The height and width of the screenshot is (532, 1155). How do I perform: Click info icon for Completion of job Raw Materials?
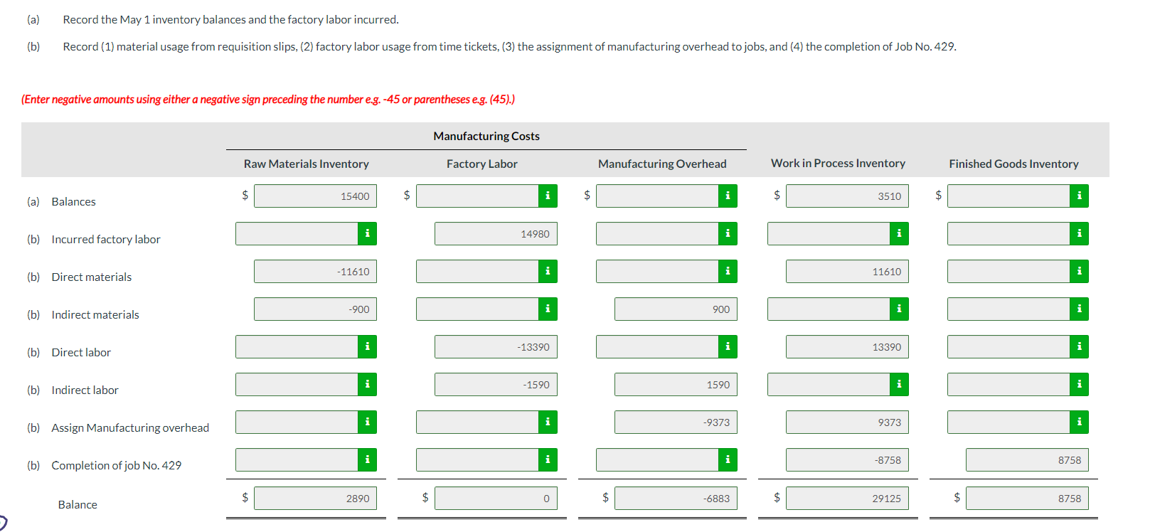click(x=367, y=459)
